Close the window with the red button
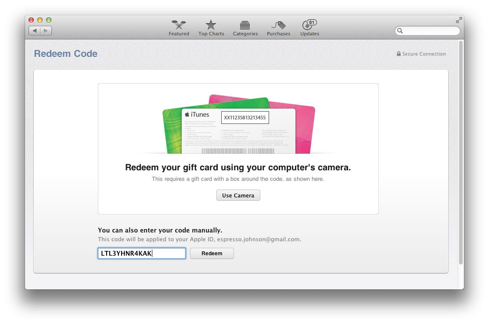The image size is (489, 324). click(x=31, y=20)
